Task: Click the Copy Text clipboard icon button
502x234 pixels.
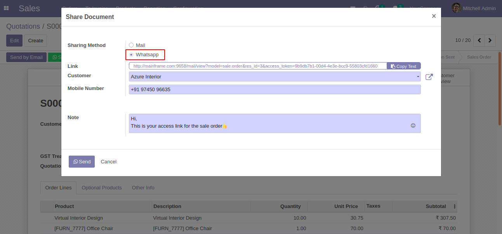Action: click(404, 66)
